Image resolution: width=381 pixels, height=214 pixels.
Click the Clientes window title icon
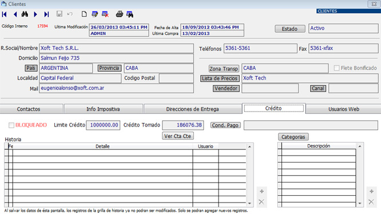(3, 3)
